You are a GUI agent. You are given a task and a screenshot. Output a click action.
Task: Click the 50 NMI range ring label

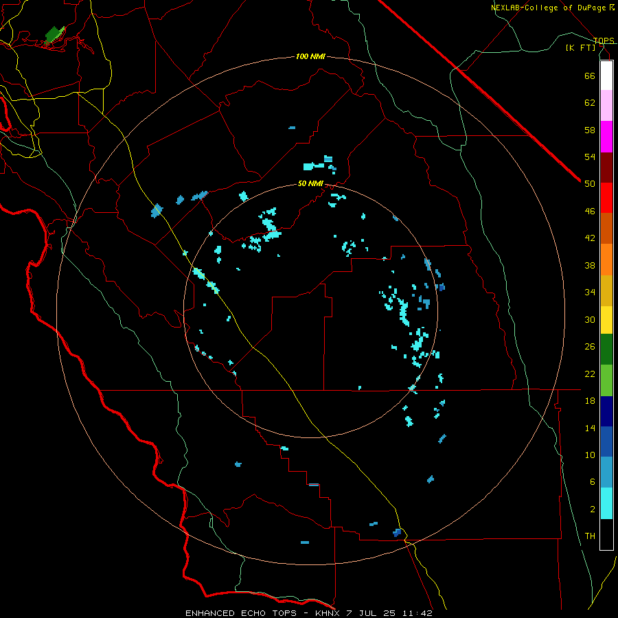point(310,183)
